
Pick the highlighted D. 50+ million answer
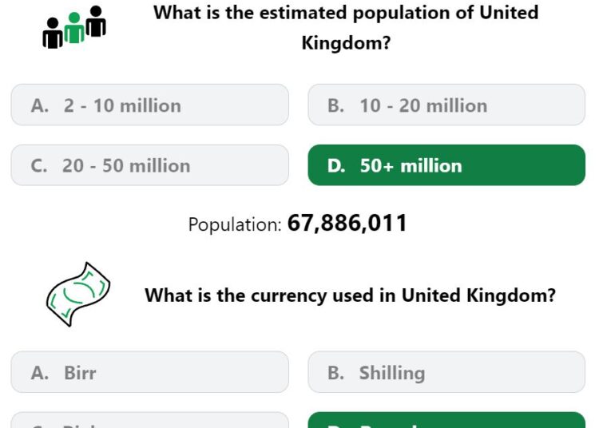(446, 165)
